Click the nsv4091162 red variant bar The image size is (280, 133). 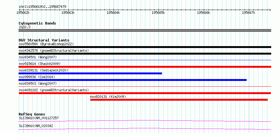pos(145,93)
